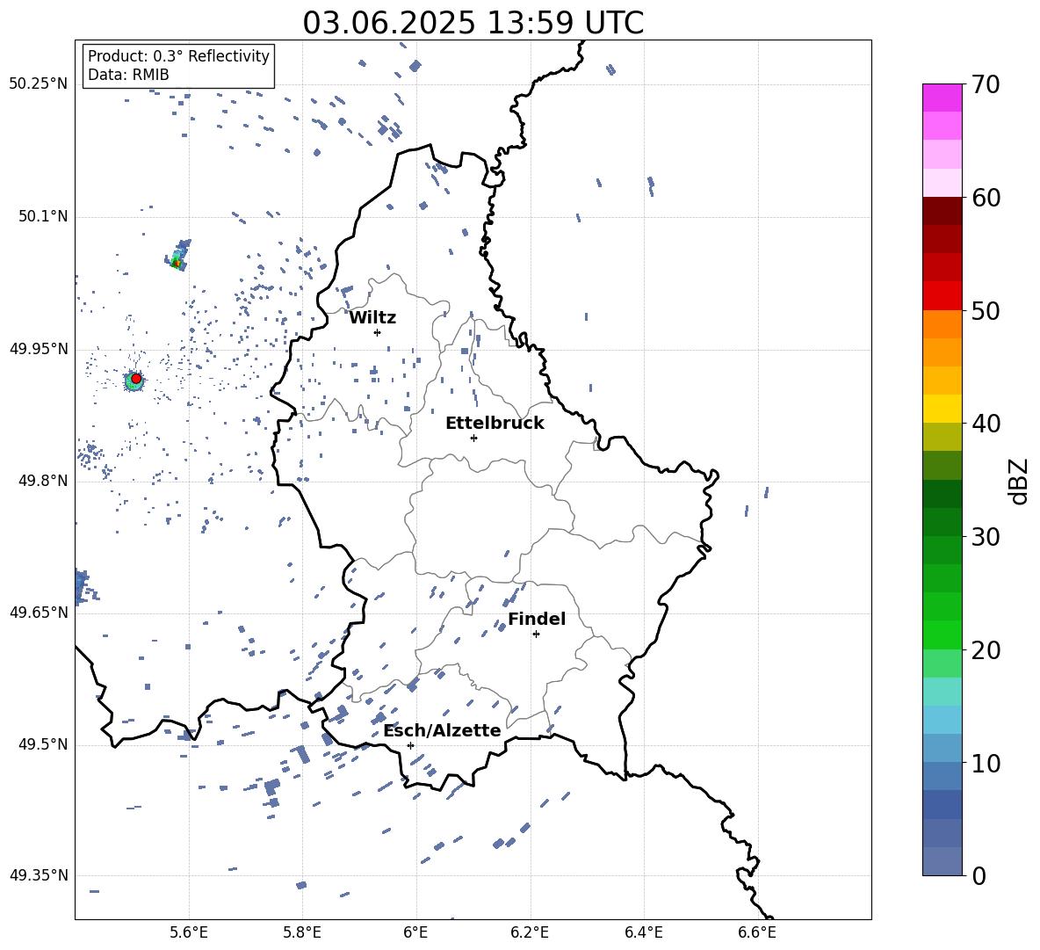Click the 49.95°N latitude label
This screenshot has height=950, width=1040.
coord(39,348)
